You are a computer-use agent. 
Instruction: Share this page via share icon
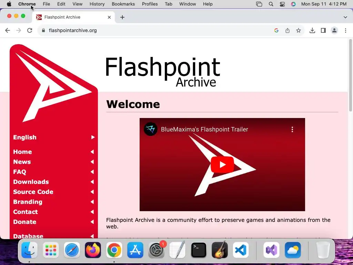[x=288, y=30]
